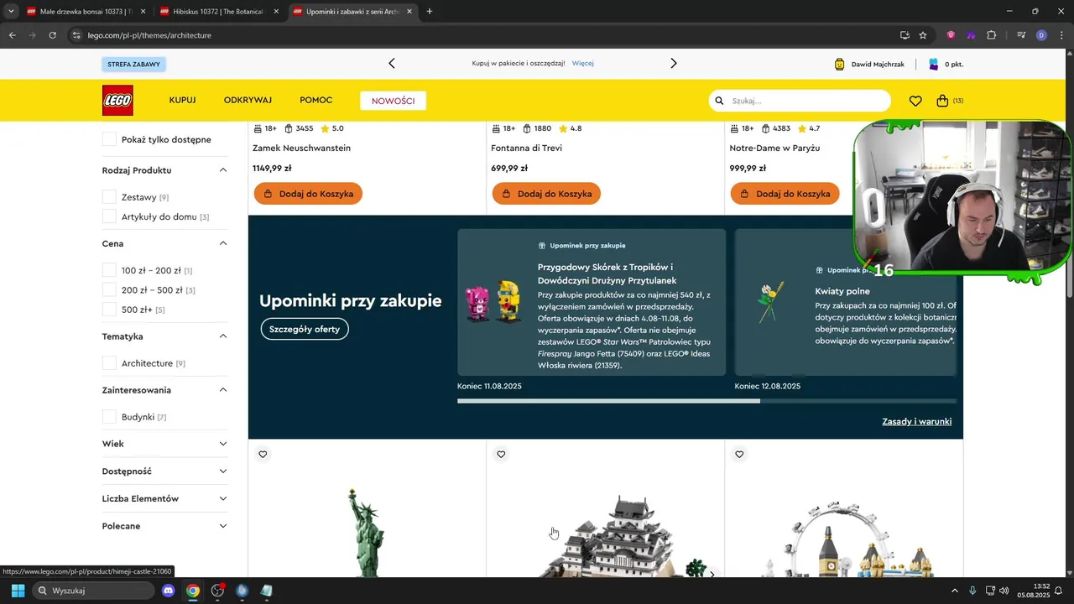
Task: Show previous promo banner message
Action: click(391, 63)
